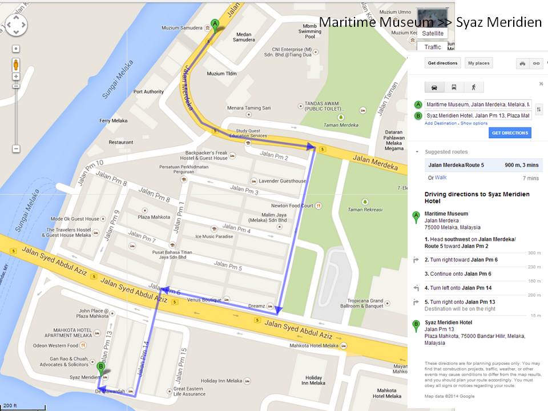Click the Dreamz lodging icon
This screenshot has height=411, width=548.
(270, 306)
